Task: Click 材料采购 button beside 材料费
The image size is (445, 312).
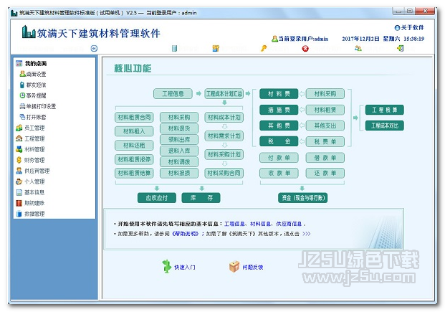Action: (x=325, y=94)
